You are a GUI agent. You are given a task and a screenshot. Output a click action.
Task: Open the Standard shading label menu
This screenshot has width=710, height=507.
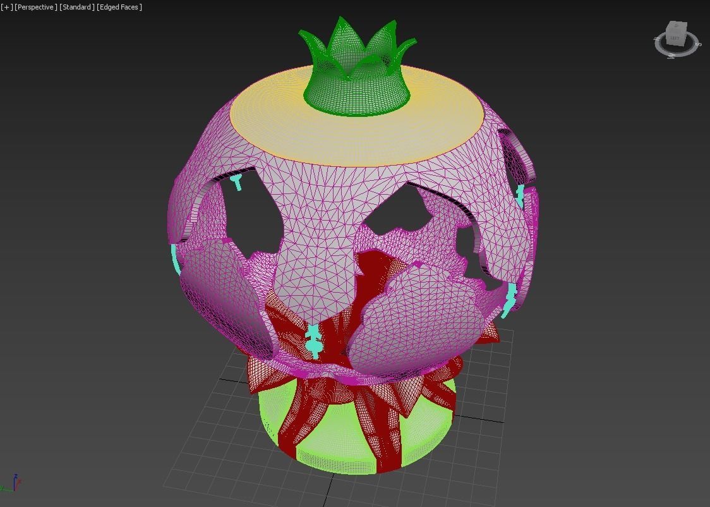click(x=77, y=7)
